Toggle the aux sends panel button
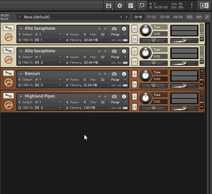Image resolution: width=212 pixels, height=194 pixels. (x=199, y=17)
